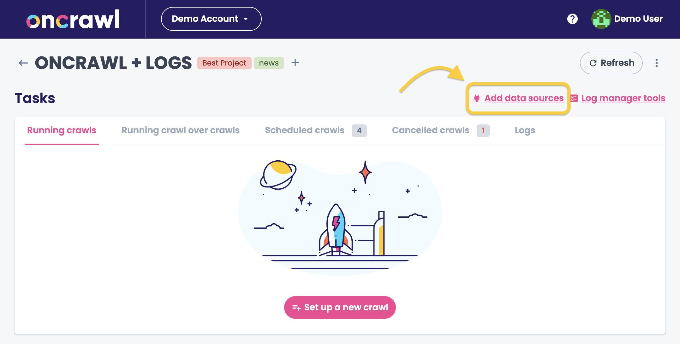Click the Log manager tools grid icon

coord(574,98)
